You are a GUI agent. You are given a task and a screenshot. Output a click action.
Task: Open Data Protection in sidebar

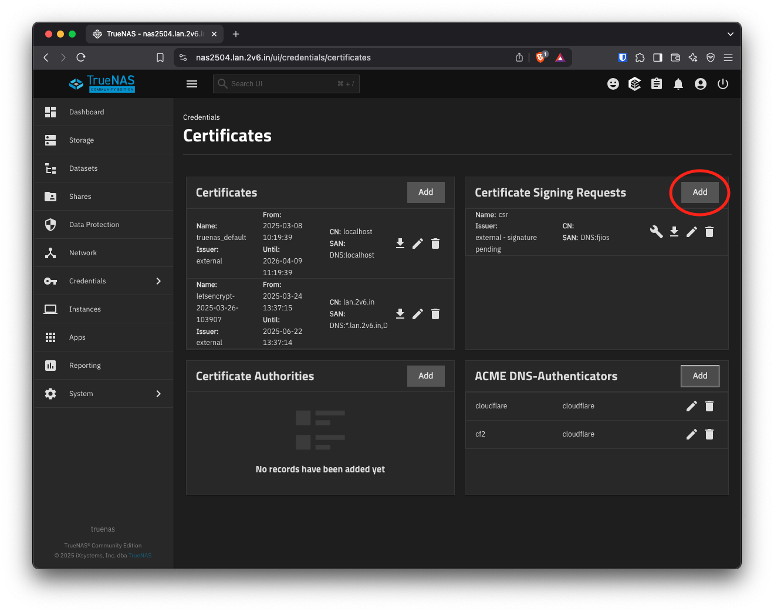(103, 225)
